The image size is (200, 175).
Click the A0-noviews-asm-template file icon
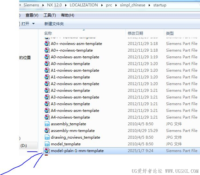[x=47, y=57]
